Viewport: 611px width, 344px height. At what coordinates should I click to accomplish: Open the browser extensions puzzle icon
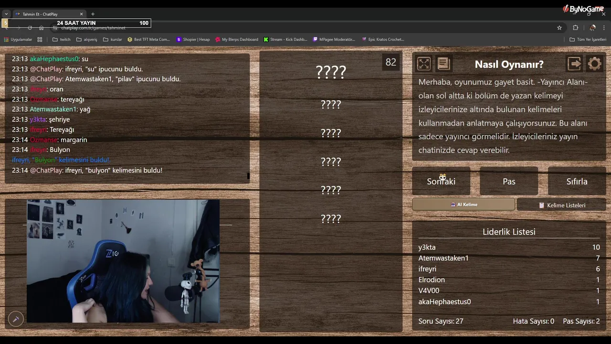pyautogui.click(x=575, y=28)
